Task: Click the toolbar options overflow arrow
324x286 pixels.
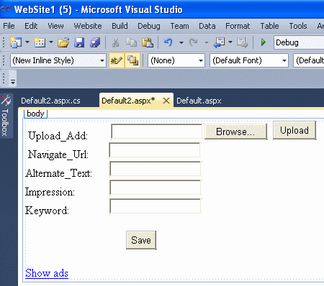Action: (x=13, y=82)
